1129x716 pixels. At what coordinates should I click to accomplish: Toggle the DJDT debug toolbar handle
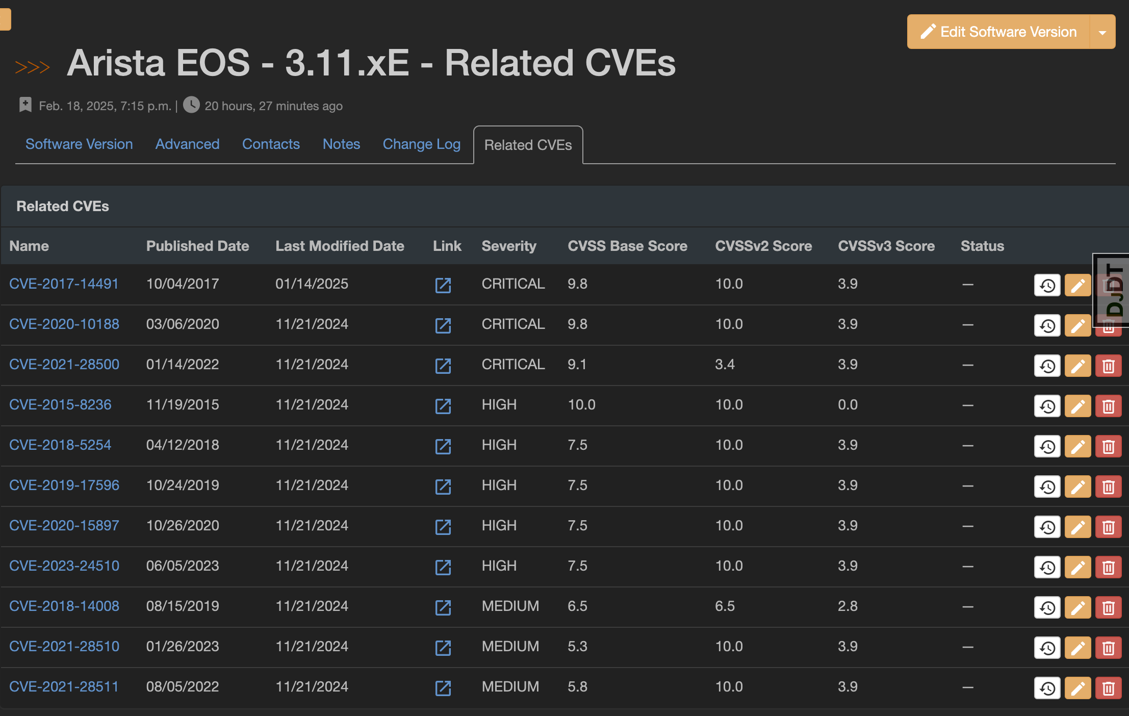pos(1114,290)
